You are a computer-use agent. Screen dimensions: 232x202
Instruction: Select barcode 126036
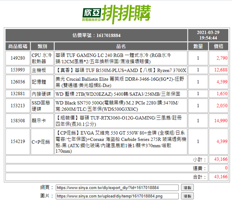point(18,82)
